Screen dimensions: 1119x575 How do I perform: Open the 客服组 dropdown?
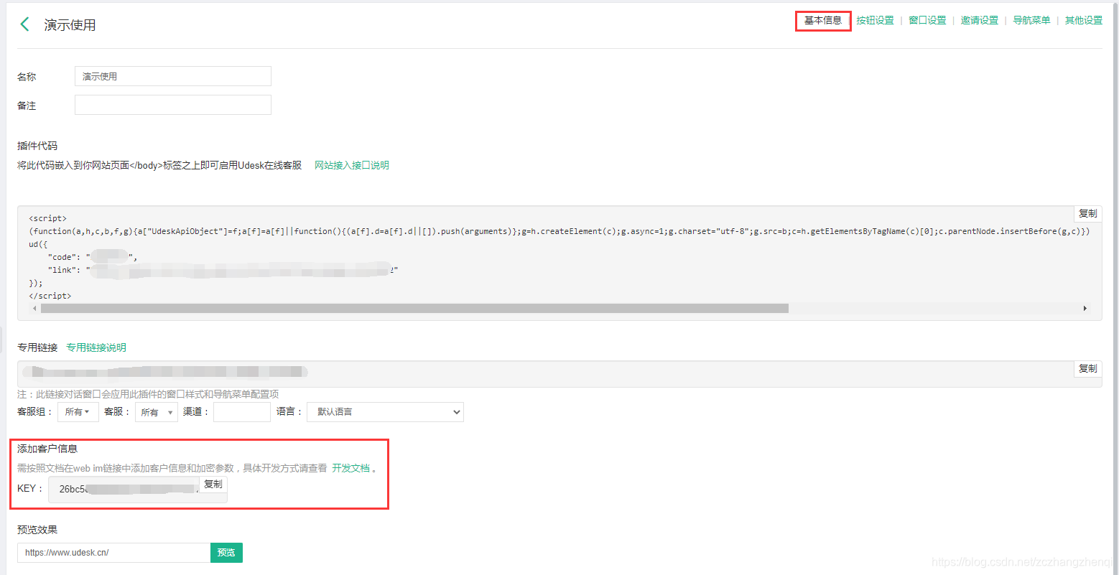tap(78, 412)
